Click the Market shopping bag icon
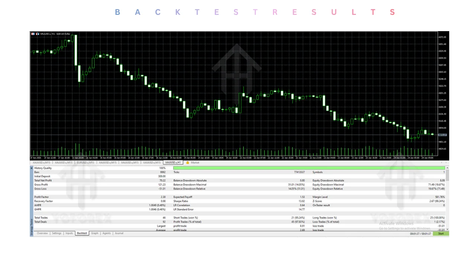This screenshot has width=476, height=267. coord(187,162)
